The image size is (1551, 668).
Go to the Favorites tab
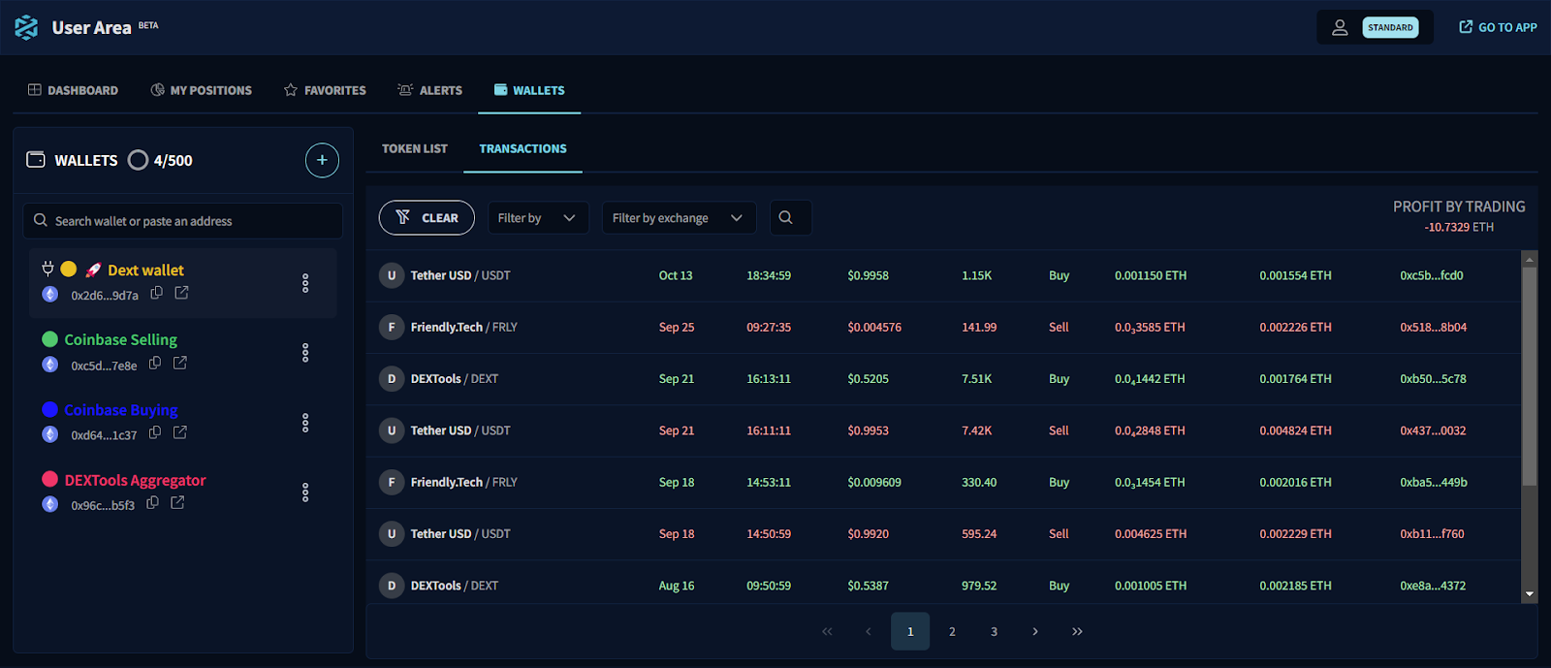point(325,90)
